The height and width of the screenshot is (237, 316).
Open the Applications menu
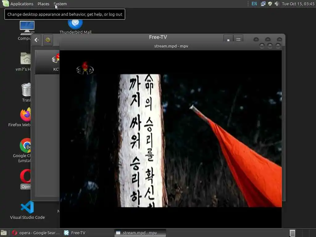click(x=22, y=4)
